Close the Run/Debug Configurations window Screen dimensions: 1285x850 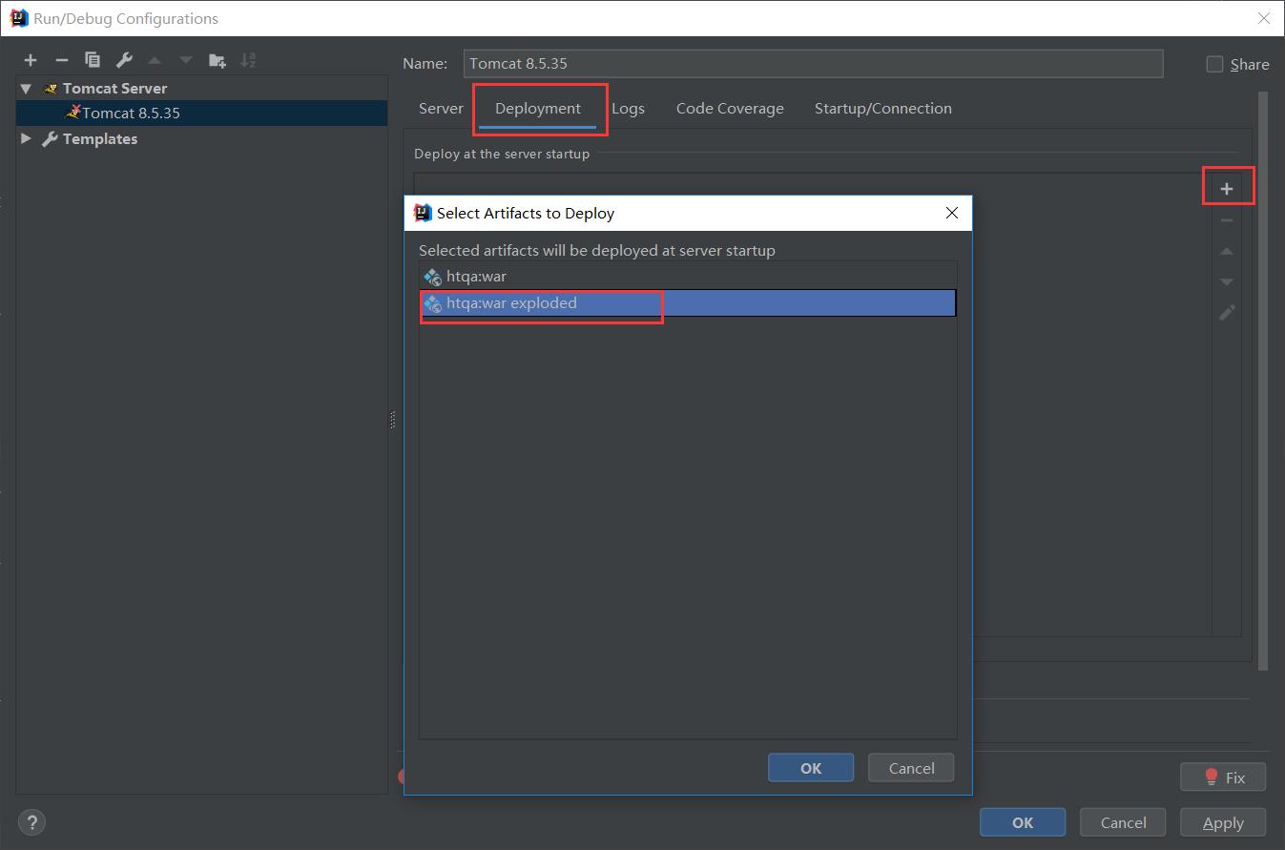[1263, 18]
